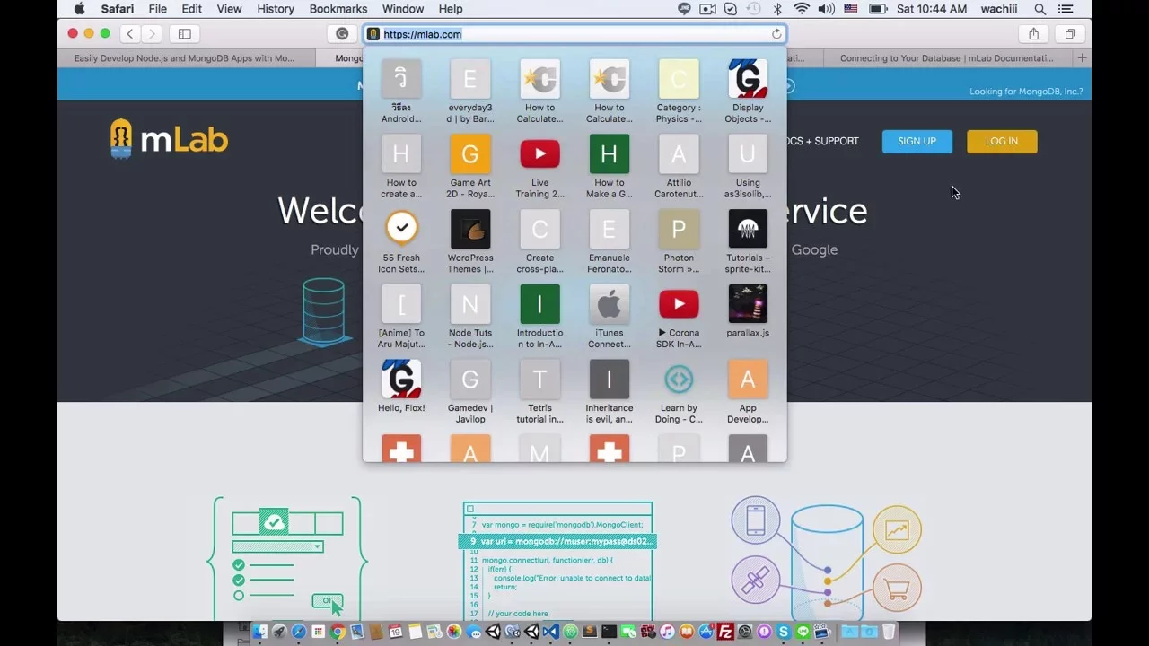This screenshot has height=646, width=1149.
Task: Open Spotlight search in menu bar
Action: point(1039,9)
